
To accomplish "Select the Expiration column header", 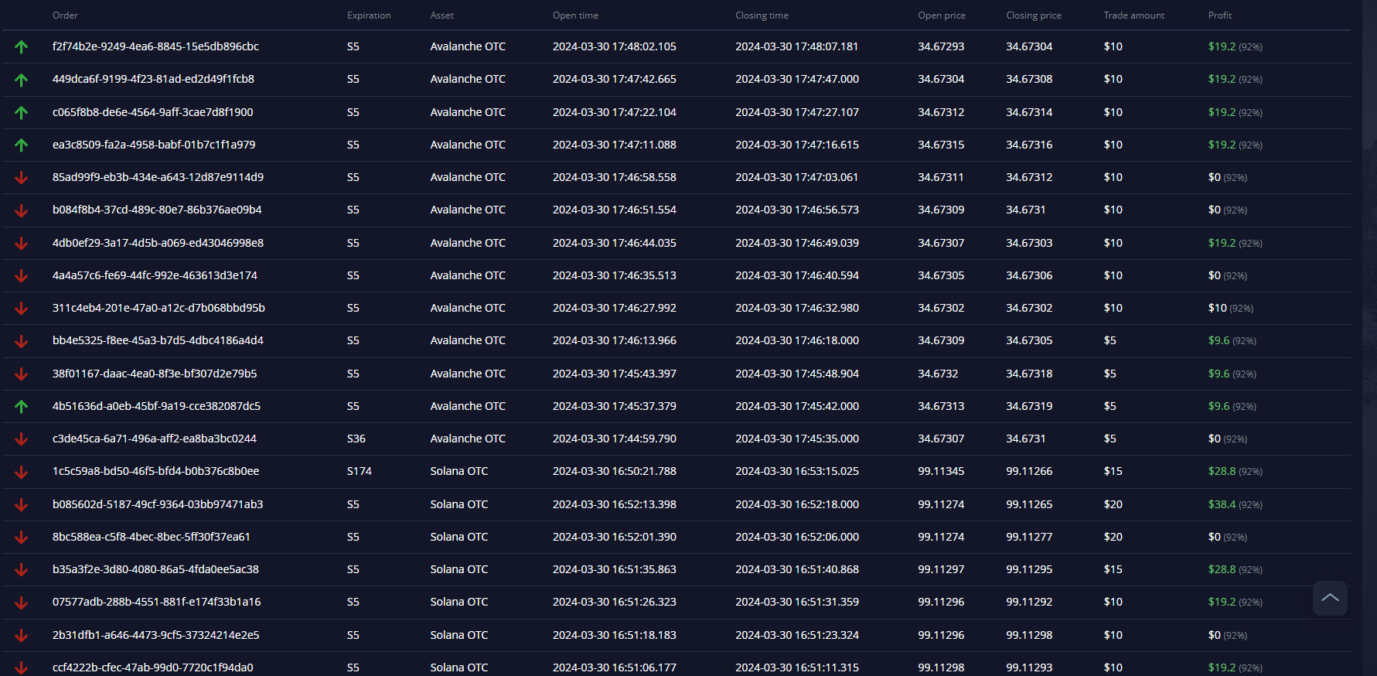I will pyautogui.click(x=369, y=15).
